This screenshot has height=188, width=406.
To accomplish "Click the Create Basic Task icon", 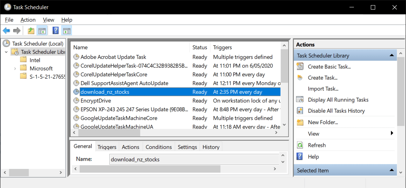I will [x=300, y=66].
